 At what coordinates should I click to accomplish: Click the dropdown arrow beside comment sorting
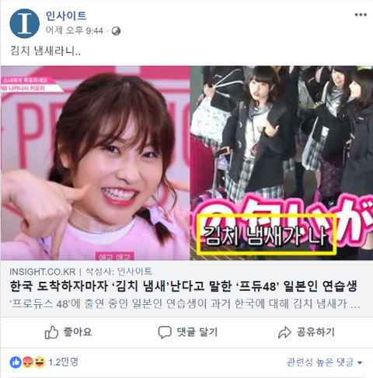(360, 362)
